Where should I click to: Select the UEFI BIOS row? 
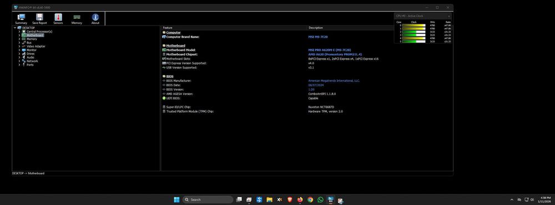tap(307, 98)
